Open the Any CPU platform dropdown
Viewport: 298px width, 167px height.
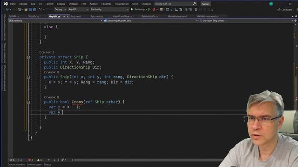[x=78, y=9]
